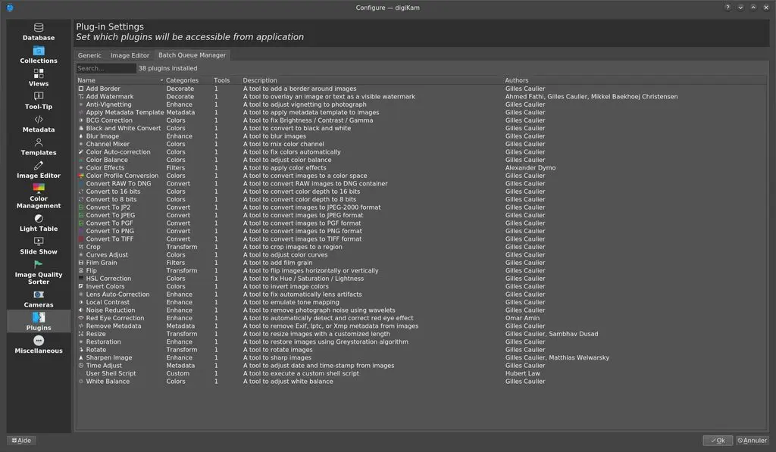Toggle the Add Watermark plugin
This screenshot has width=776, height=452.
coord(80,96)
